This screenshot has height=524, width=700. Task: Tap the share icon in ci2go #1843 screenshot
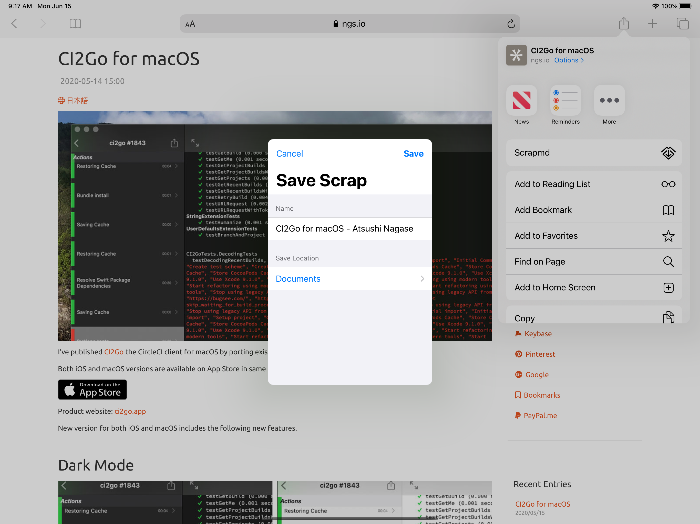[174, 143]
